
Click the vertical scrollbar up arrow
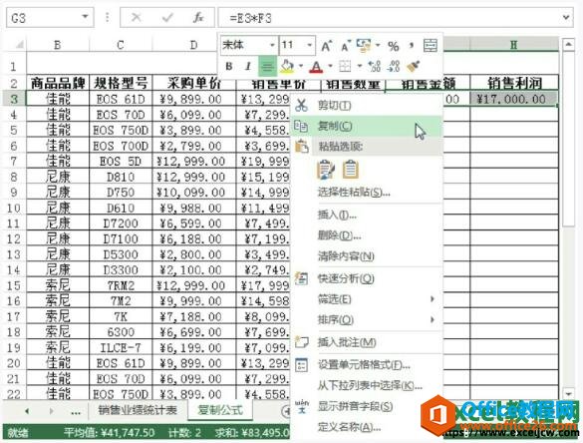coord(568,45)
